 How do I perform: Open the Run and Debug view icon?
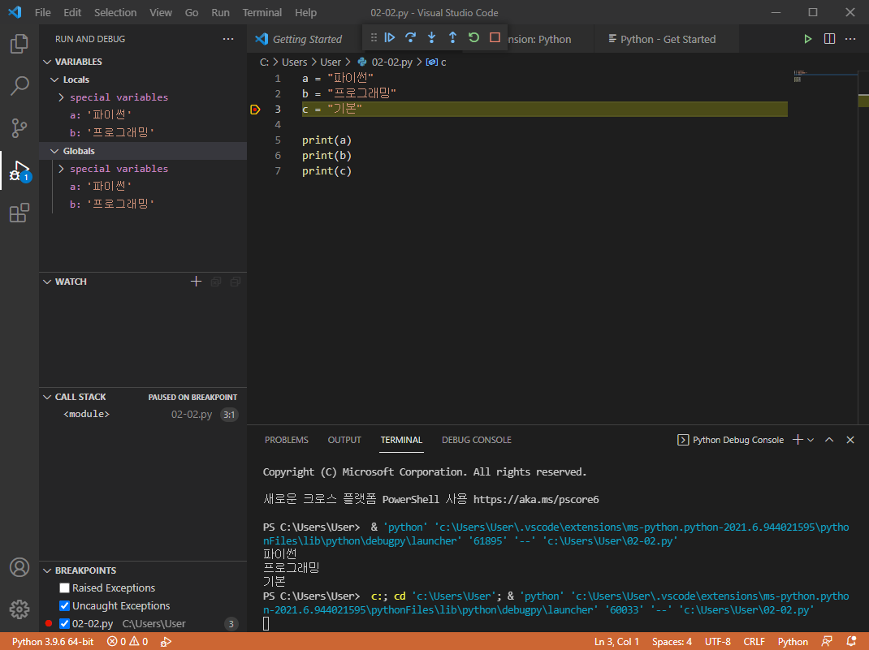[19, 170]
